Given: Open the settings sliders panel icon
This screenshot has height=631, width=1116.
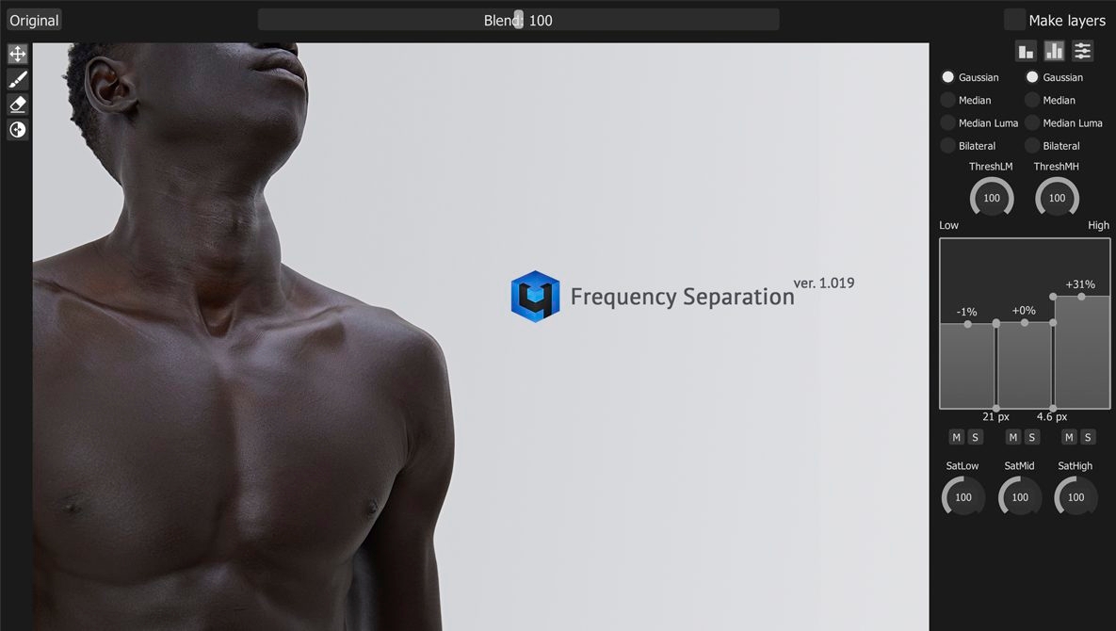Looking at the screenshot, I should click(1082, 50).
